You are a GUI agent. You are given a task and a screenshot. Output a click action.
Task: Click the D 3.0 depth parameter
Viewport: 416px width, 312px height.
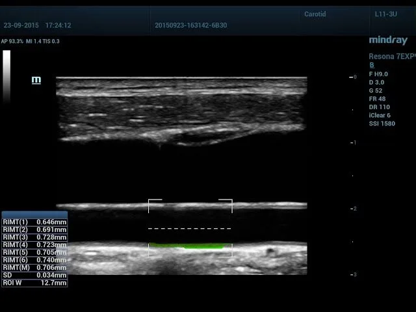(x=376, y=83)
